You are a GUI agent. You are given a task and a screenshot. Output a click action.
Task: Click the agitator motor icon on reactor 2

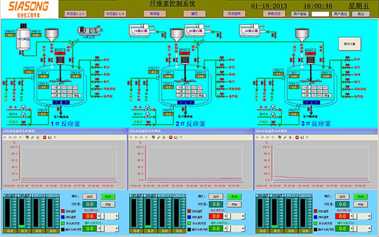[185, 60]
